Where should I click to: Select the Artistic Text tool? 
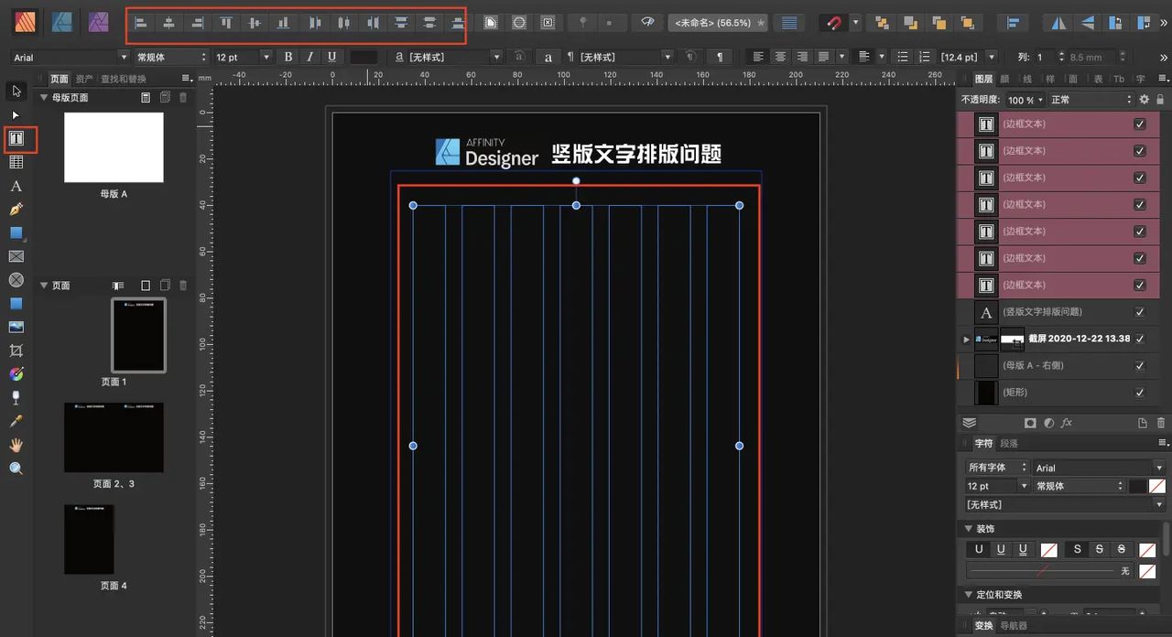point(15,186)
